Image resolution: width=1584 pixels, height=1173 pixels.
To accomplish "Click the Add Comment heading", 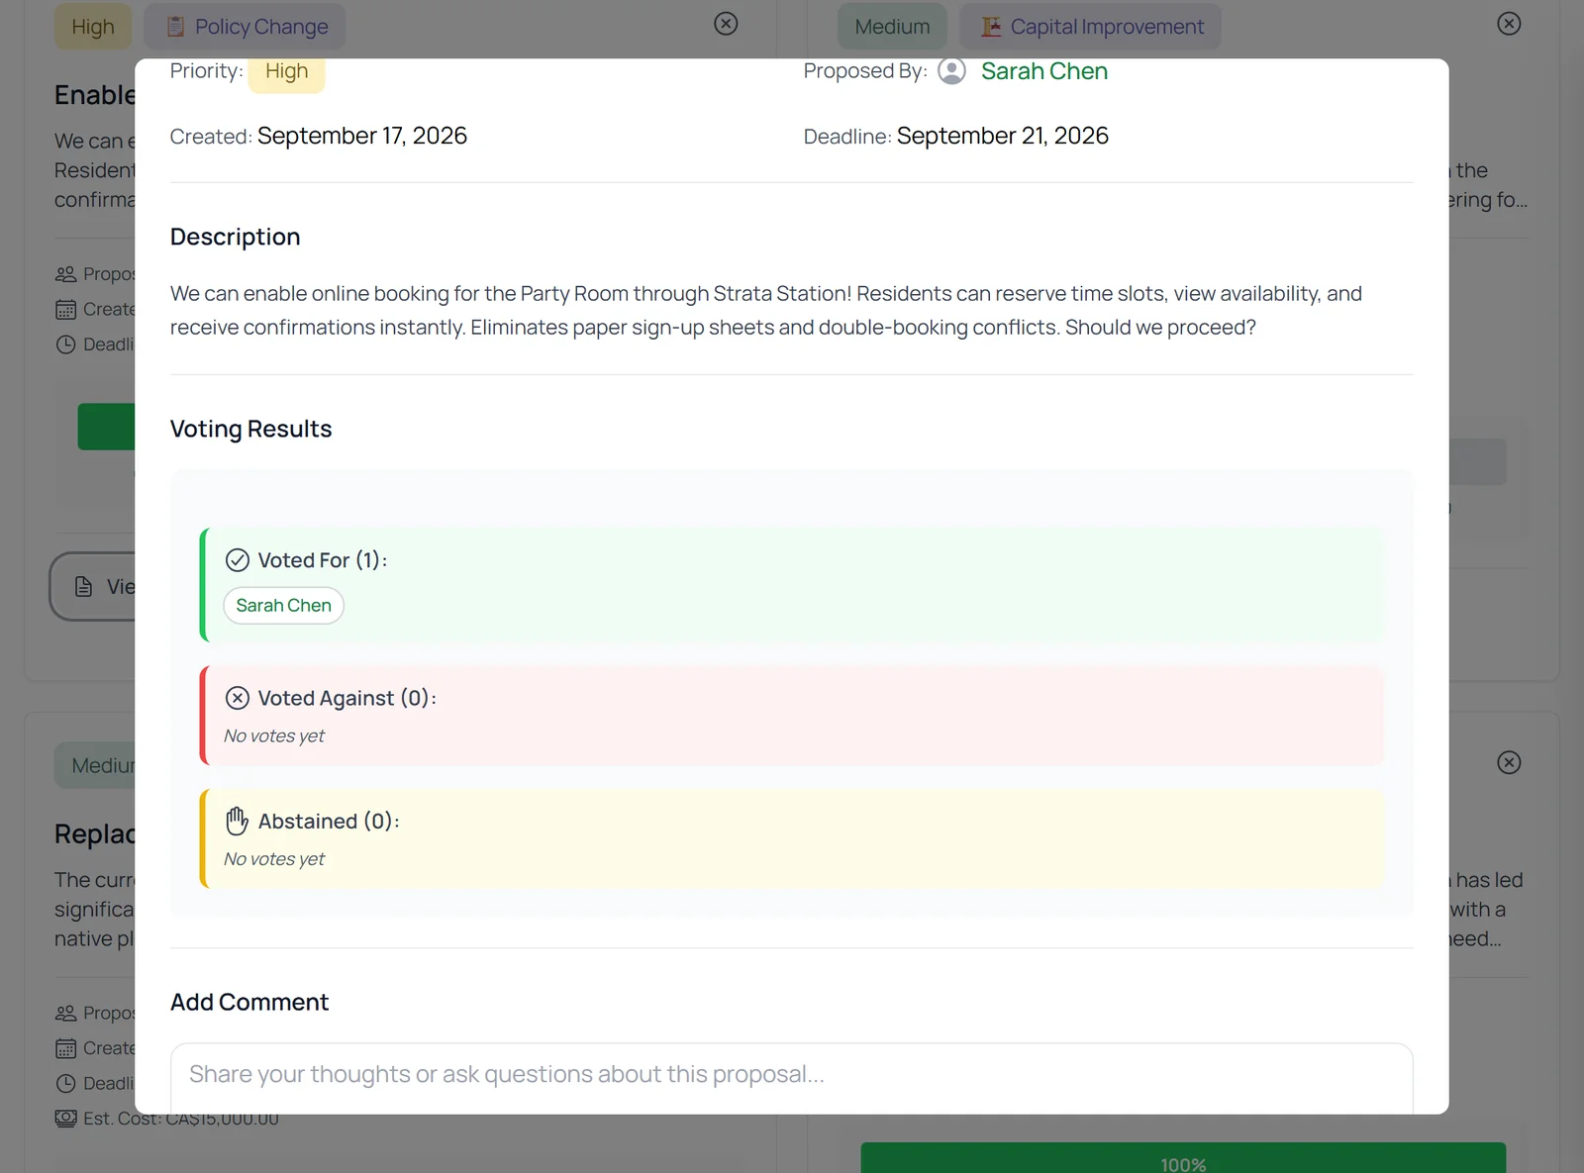I will pos(249,1002).
